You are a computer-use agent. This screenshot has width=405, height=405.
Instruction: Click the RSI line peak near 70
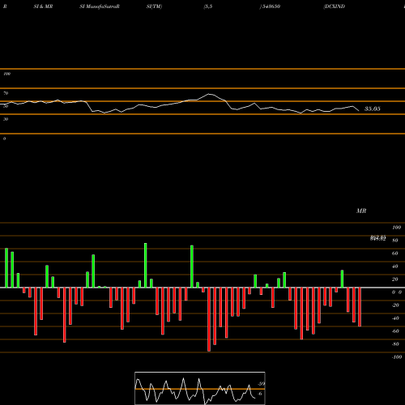[209, 94]
